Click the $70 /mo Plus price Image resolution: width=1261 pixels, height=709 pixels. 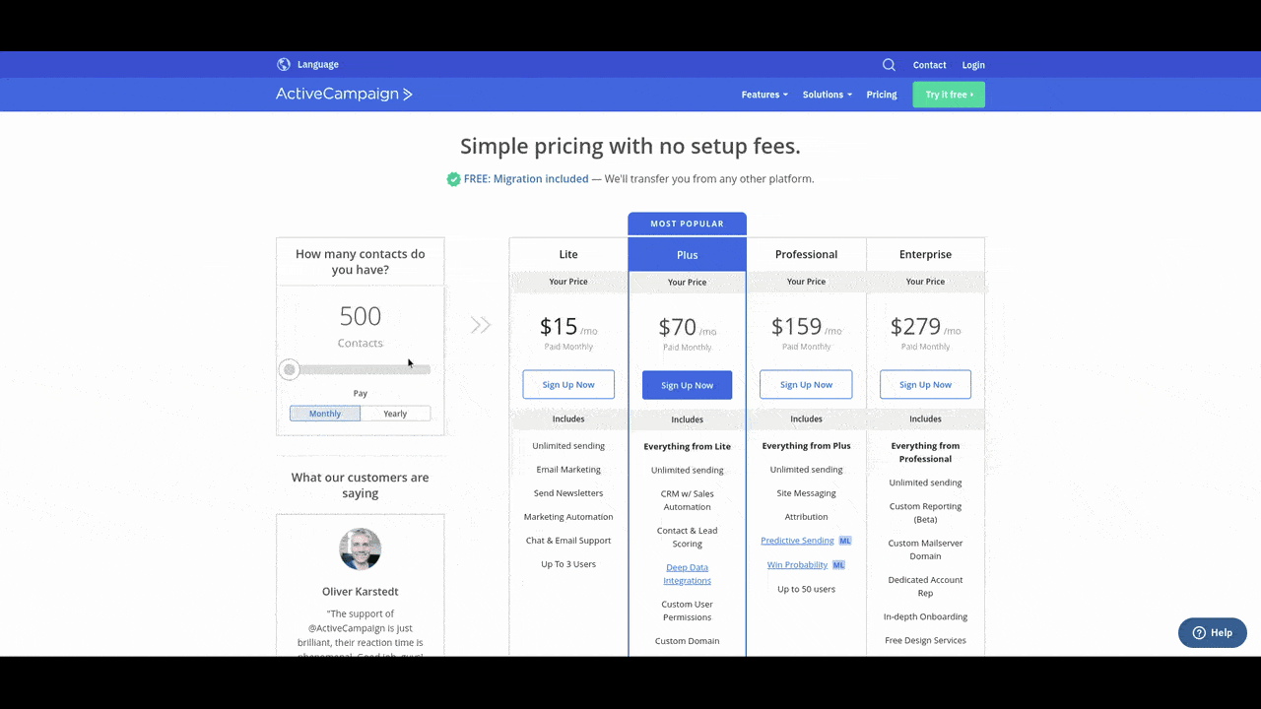(x=687, y=328)
